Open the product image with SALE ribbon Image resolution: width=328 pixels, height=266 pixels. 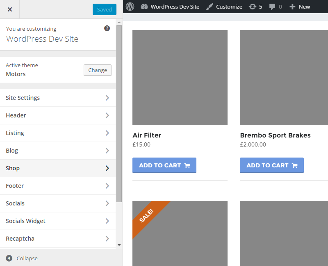180,233
